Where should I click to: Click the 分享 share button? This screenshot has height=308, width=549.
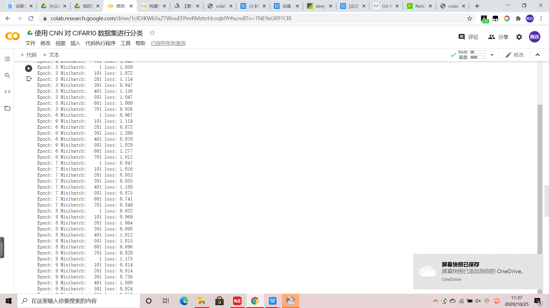click(x=498, y=37)
